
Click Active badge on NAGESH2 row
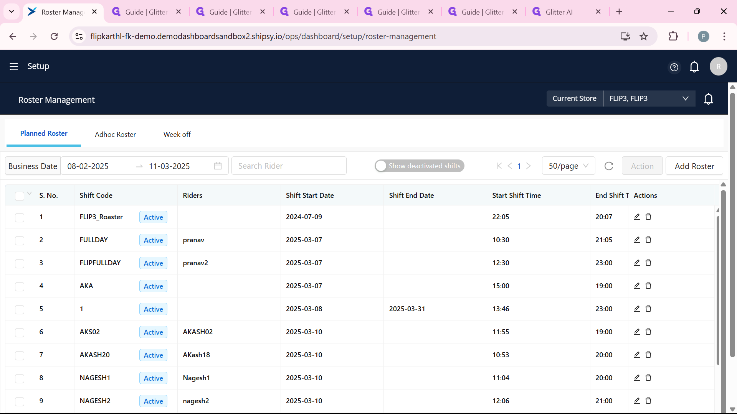(154, 401)
